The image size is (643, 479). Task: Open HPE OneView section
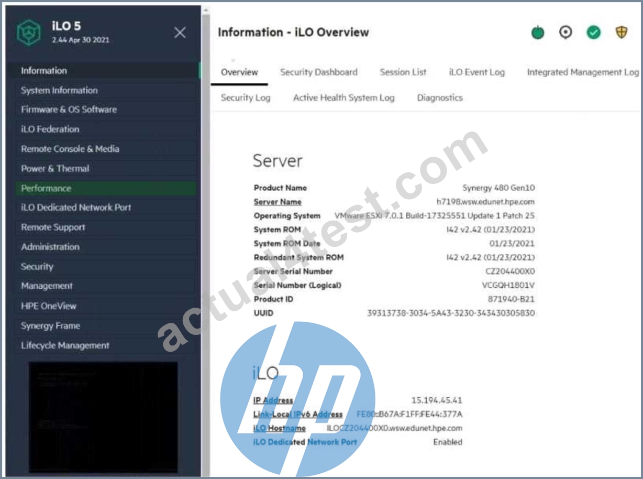[106, 306]
